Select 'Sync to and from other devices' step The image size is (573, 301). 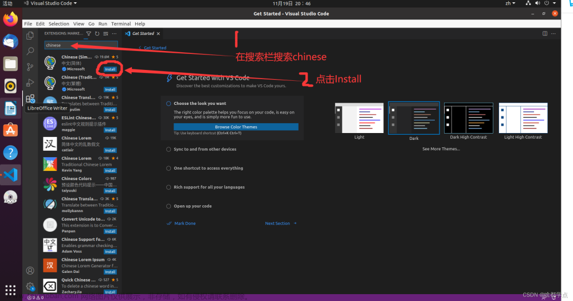[x=205, y=149]
